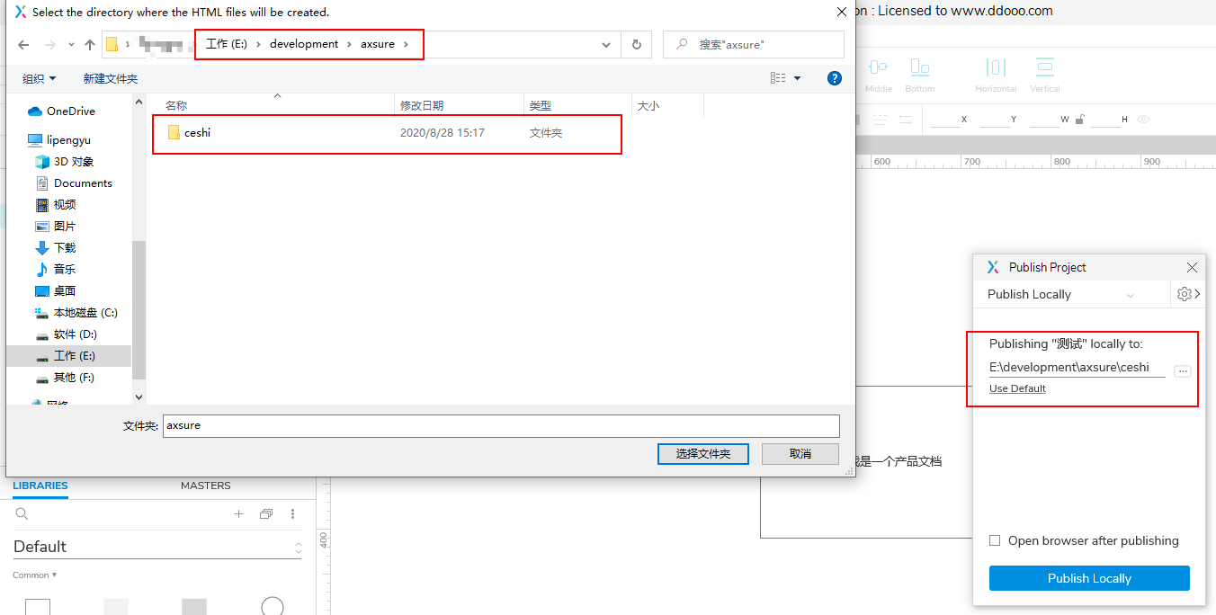Switch to the MASTERS tab
This screenshot has height=615, width=1216.
point(205,485)
